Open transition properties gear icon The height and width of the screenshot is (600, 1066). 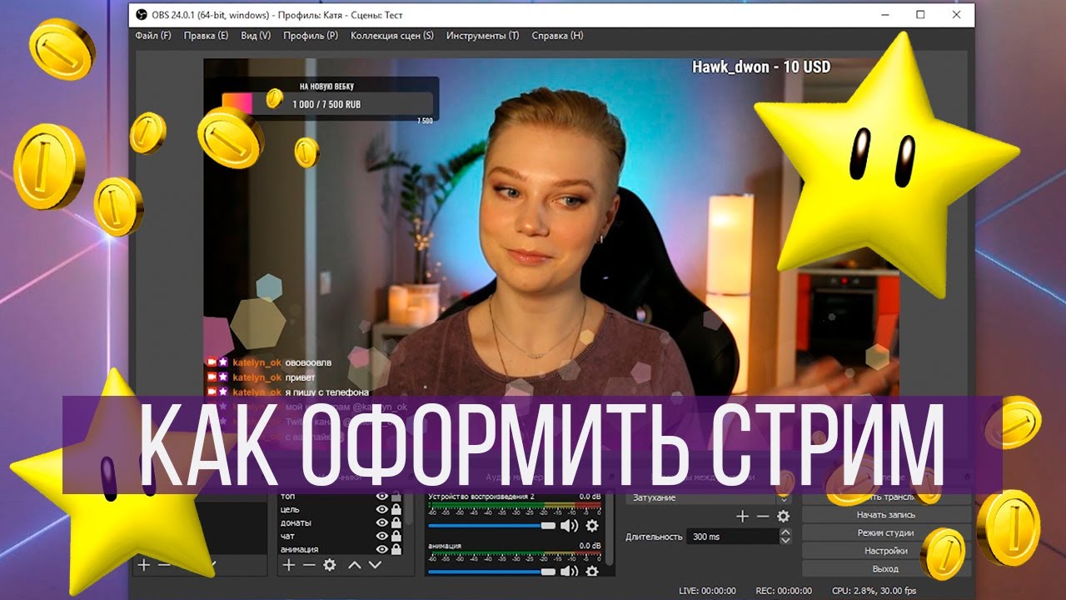tap(783, 517)
